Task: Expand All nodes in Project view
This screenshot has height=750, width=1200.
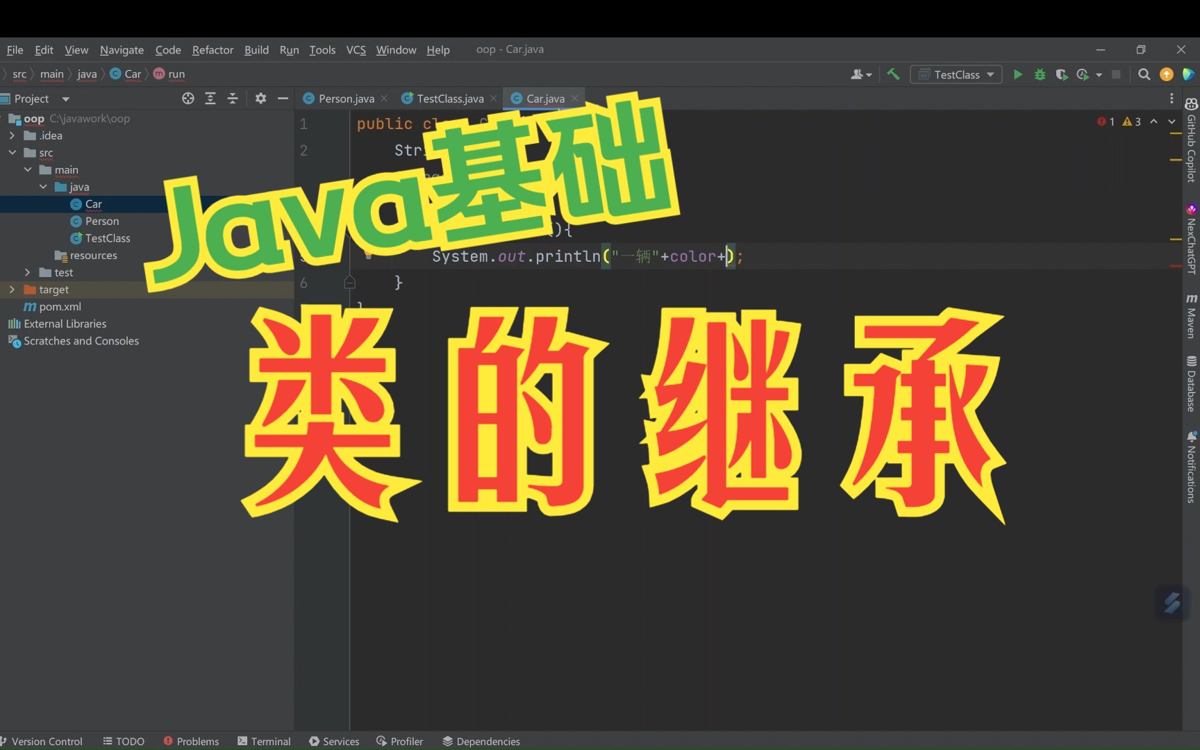Action: click(210, 99)
